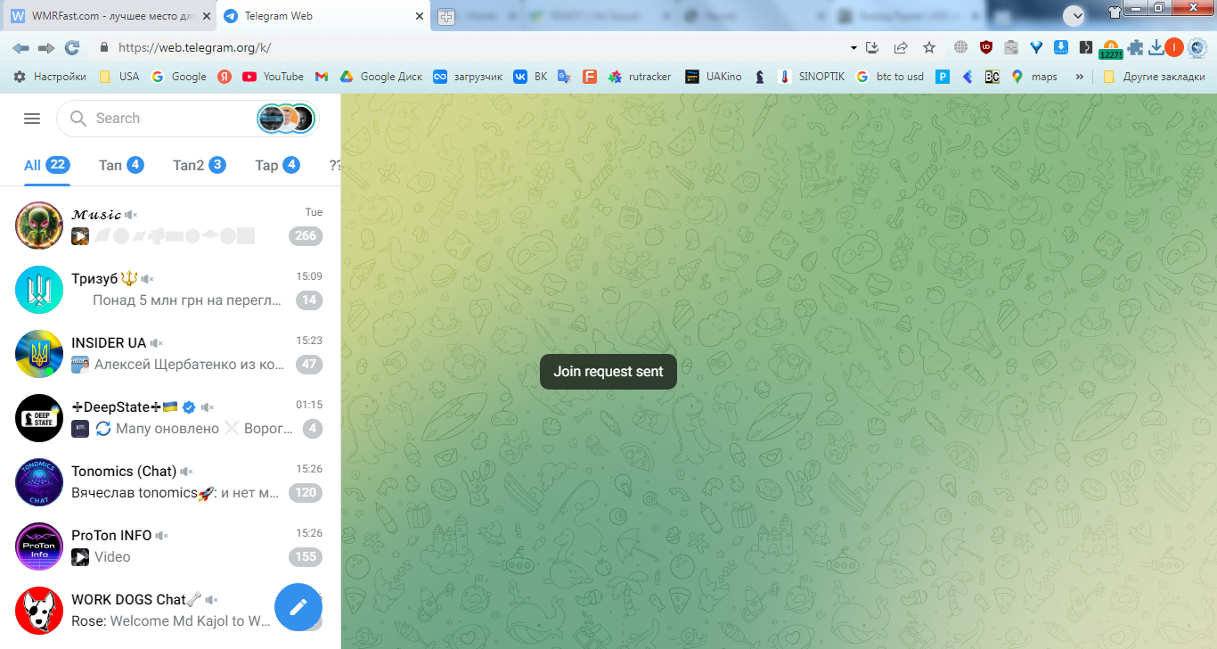Image resolution: width=1217 pixels, height=649 pixels.
Task: Click the 266 unread badge on Music
Action: [306, 236]
